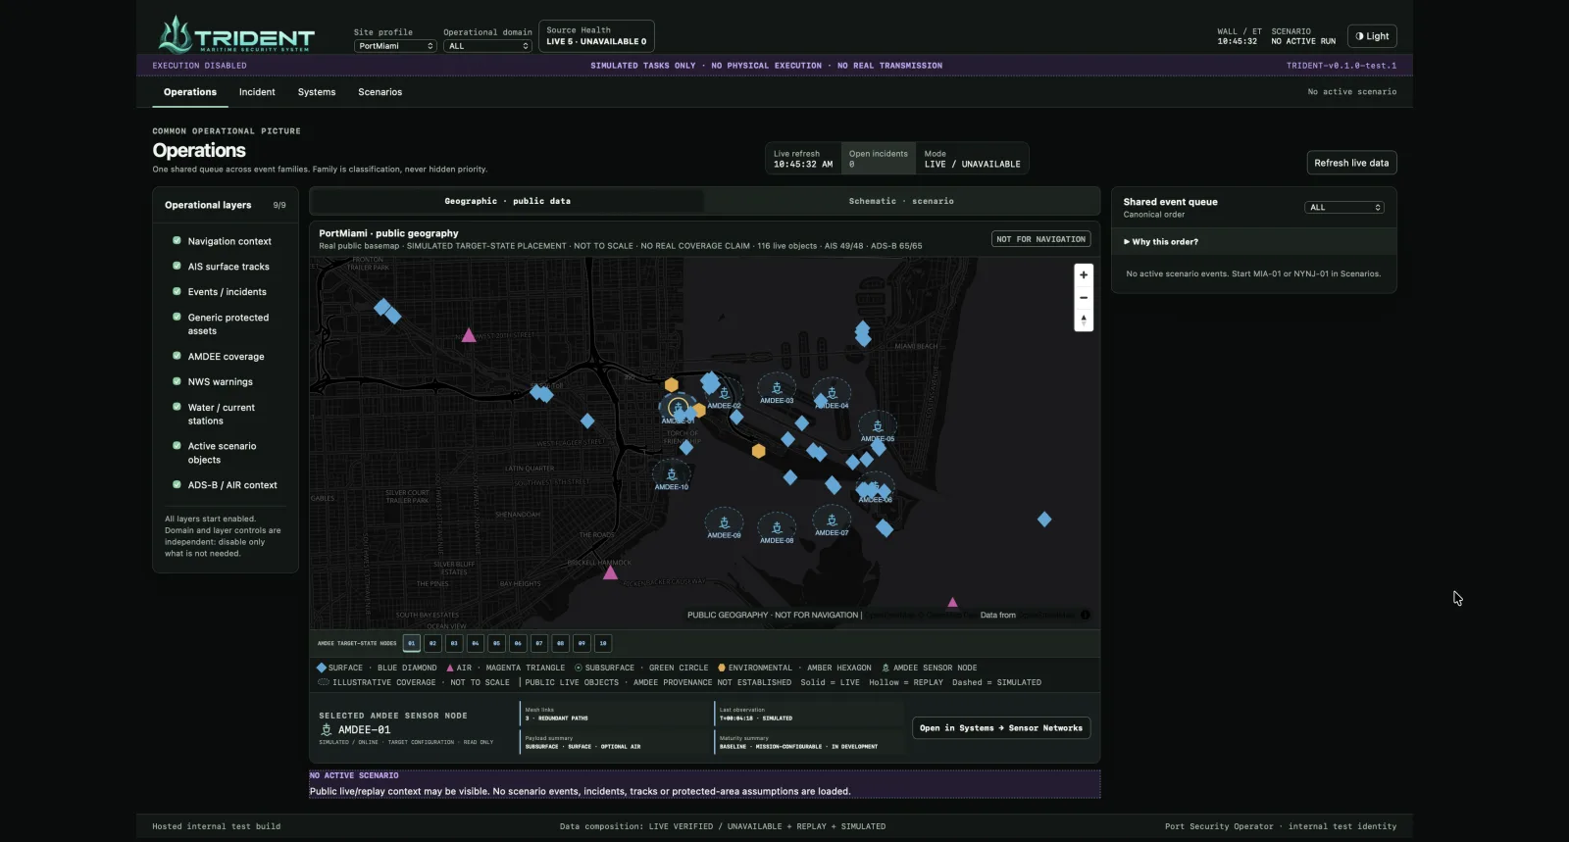Click Refresh live data button
The width and height of the screenshot is (1569, 842).
pos(1351,163)
